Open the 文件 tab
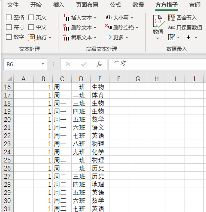Screen dimensions: 206x212 click(13, 5)
